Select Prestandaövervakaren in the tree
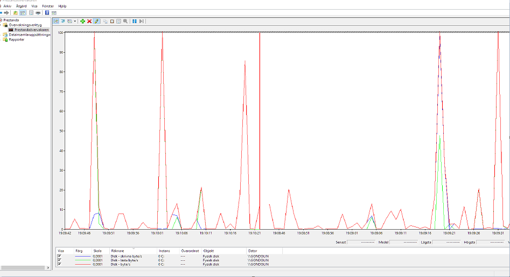 [32, 30]
